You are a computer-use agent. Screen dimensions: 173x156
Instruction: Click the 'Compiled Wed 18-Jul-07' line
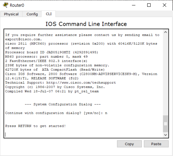pos(52,91)
